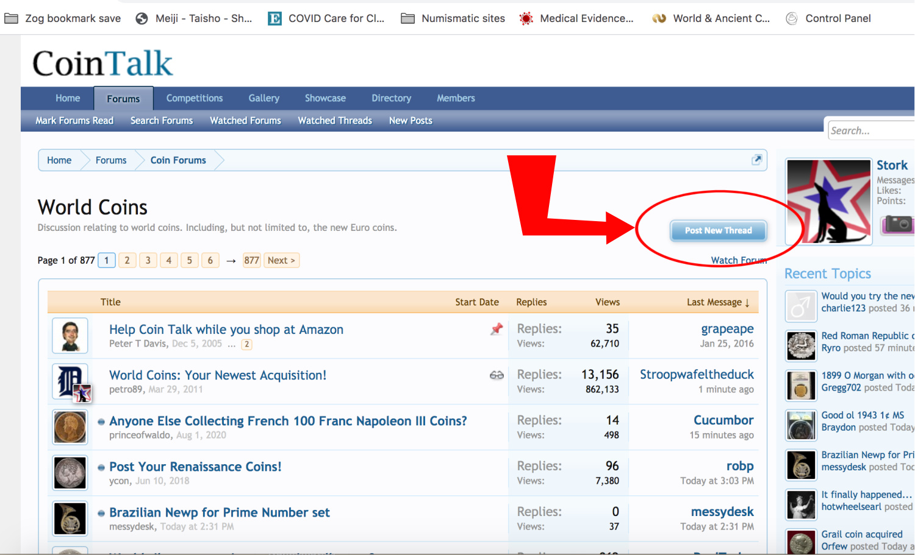915x555 pixels.
Task: Click the camera icon under Stork profile
Action: point(897,224)
